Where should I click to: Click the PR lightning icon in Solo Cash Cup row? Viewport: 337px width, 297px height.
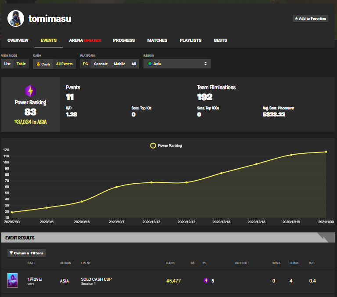click(x=206, y=280)
